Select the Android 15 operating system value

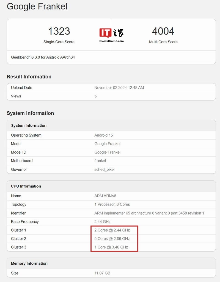pos(103,135)
